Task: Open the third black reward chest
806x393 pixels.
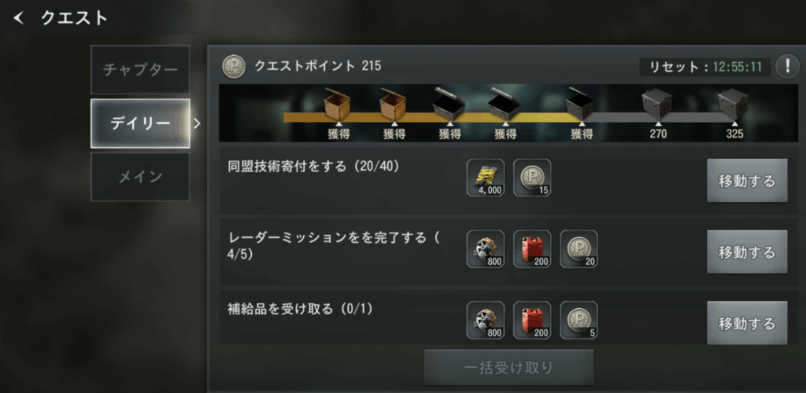Action: (581, 105)
